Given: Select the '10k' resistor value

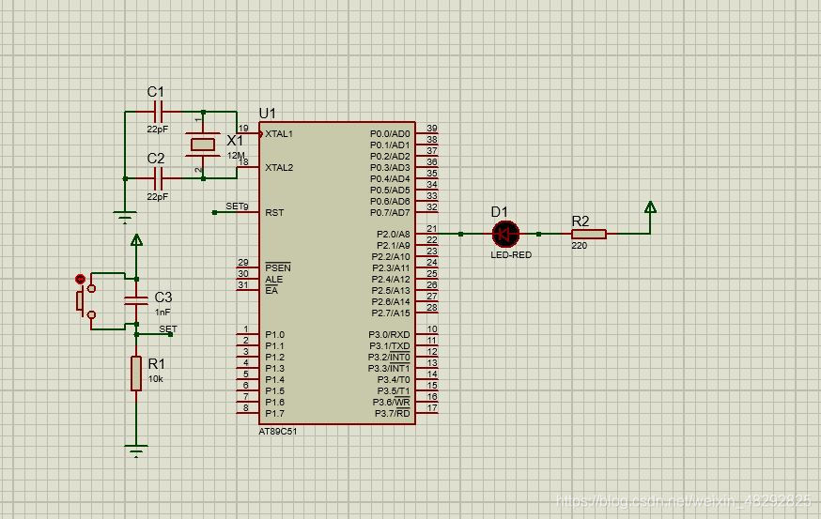Looking at the screenshot, I should point(156,379).
